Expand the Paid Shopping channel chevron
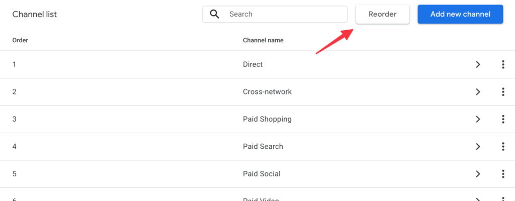Viewport: 515px width, 201px height. point(478,119)
